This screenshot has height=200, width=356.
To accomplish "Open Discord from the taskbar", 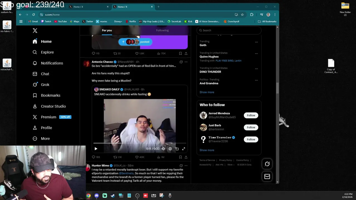I will point(97,196).
